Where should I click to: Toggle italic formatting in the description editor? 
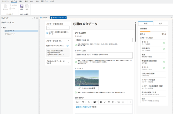(105, 102)
